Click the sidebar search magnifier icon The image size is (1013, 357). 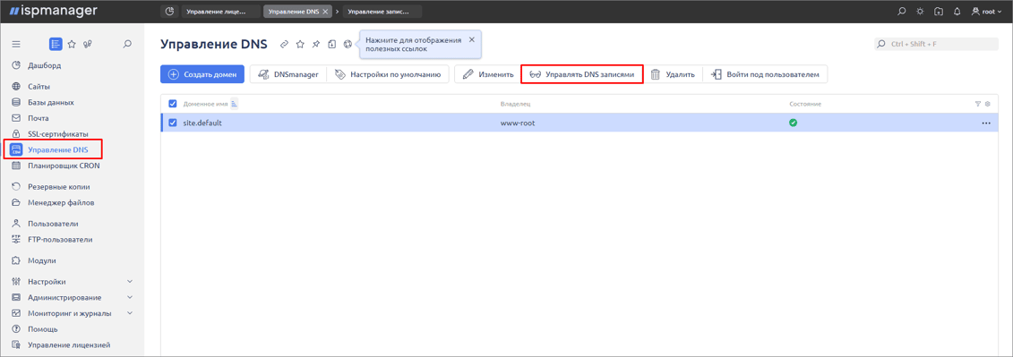tap(127, 44)
